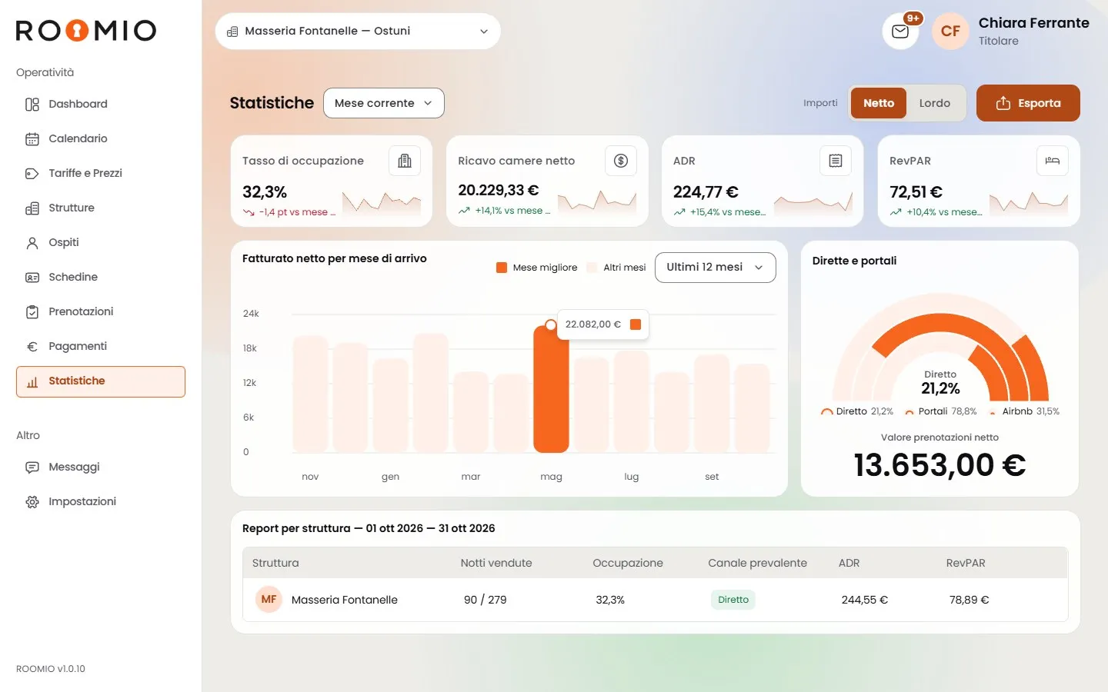Click the 13.653,00 € booking value

pyautogui.click(x=939, y=465)
